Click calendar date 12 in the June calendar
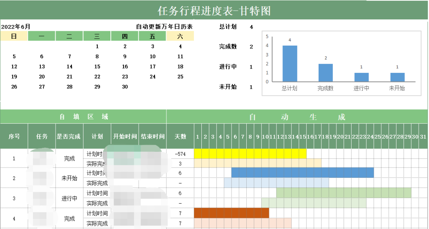Screen dimensions: 429x229 click(14, 67)
